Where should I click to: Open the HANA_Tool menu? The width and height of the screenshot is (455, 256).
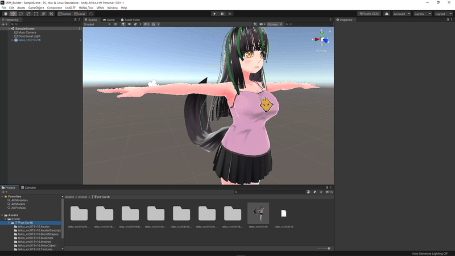point(86,8)
